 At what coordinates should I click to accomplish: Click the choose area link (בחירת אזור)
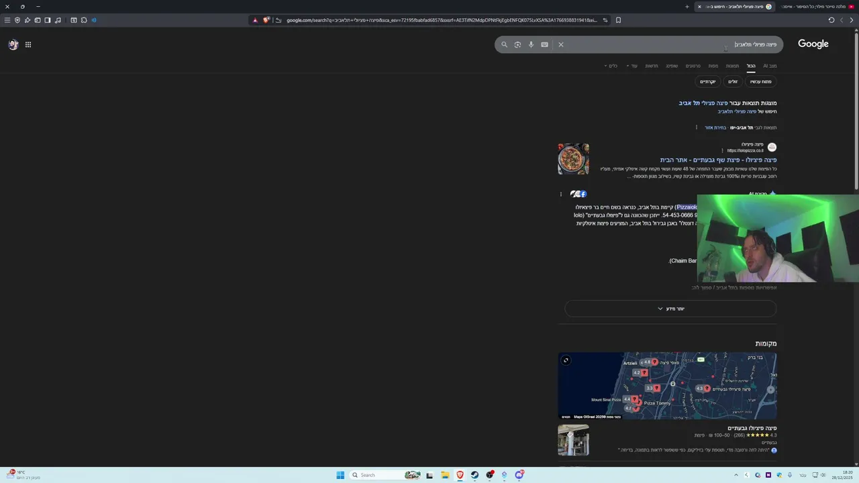(715, 127)
